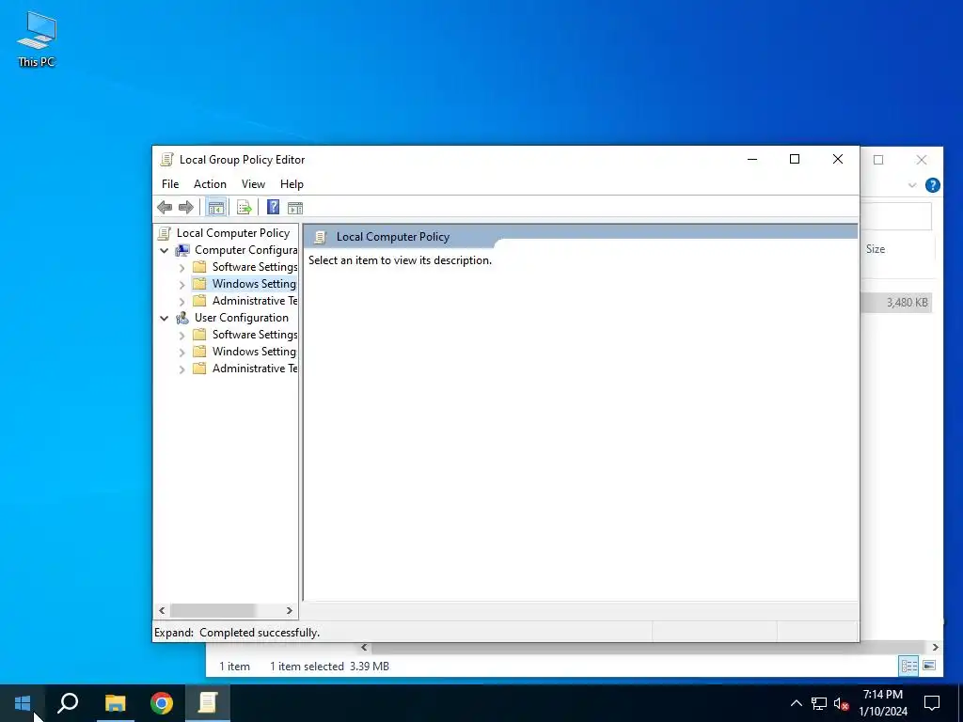This screenshot has height=722, width=963.
Task: Click the Group Policy Editor title bar icon
Action: point(166,160)
